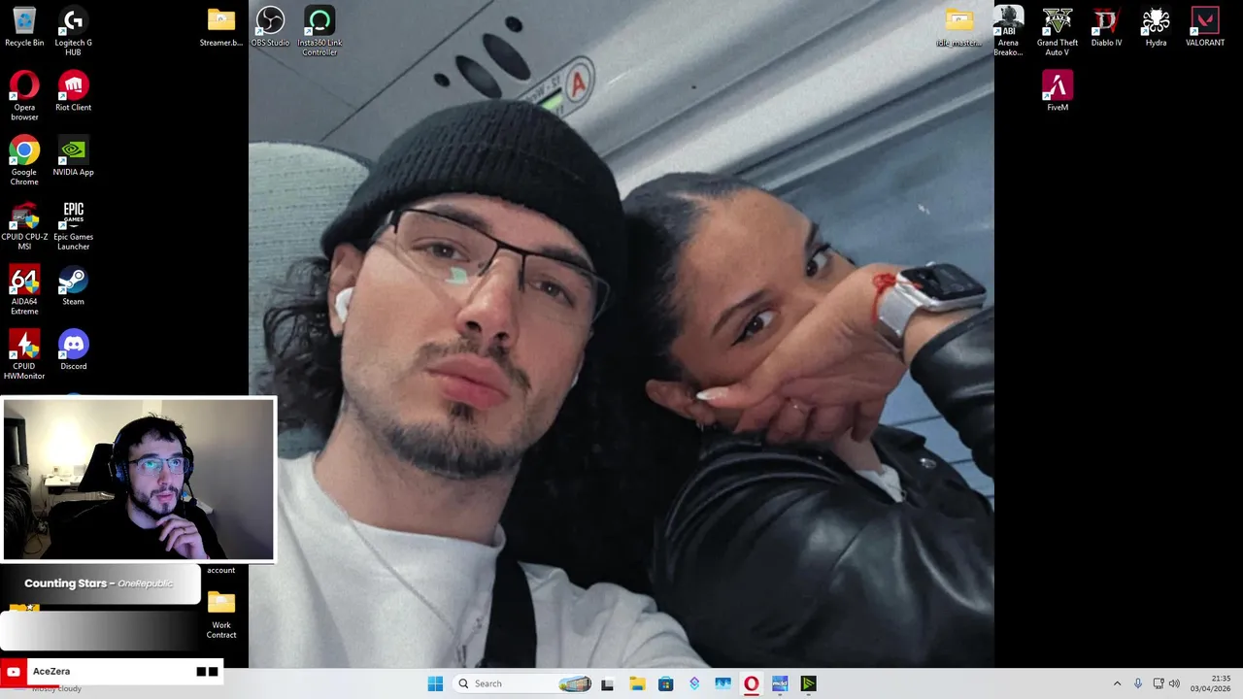Open the volume speaker tray icon
This screenshot has width=1243, height=699.
(1174, 683)
